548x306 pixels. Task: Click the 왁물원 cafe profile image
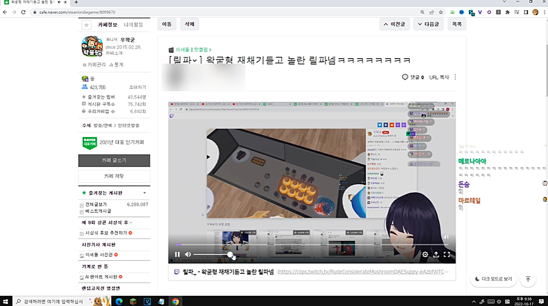(x=92, y=46)
